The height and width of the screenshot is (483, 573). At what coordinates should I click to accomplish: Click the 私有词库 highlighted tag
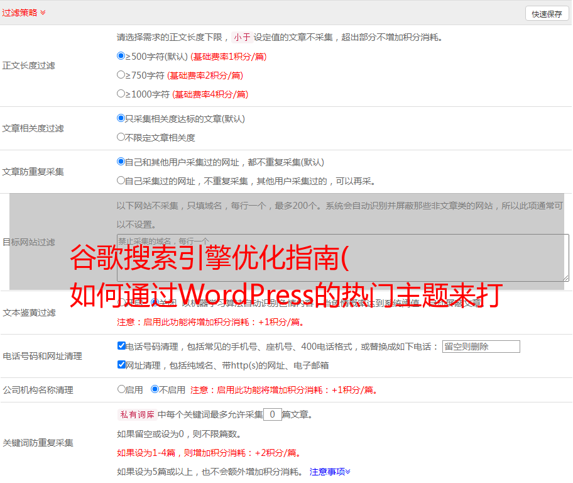[x=137, y=414]
